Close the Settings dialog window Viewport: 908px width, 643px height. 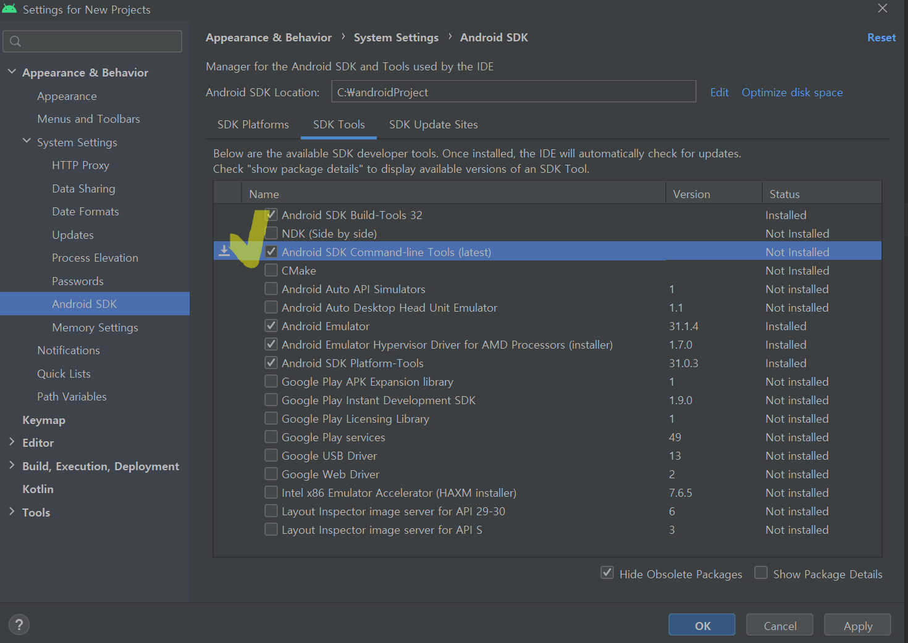point(882,8)
